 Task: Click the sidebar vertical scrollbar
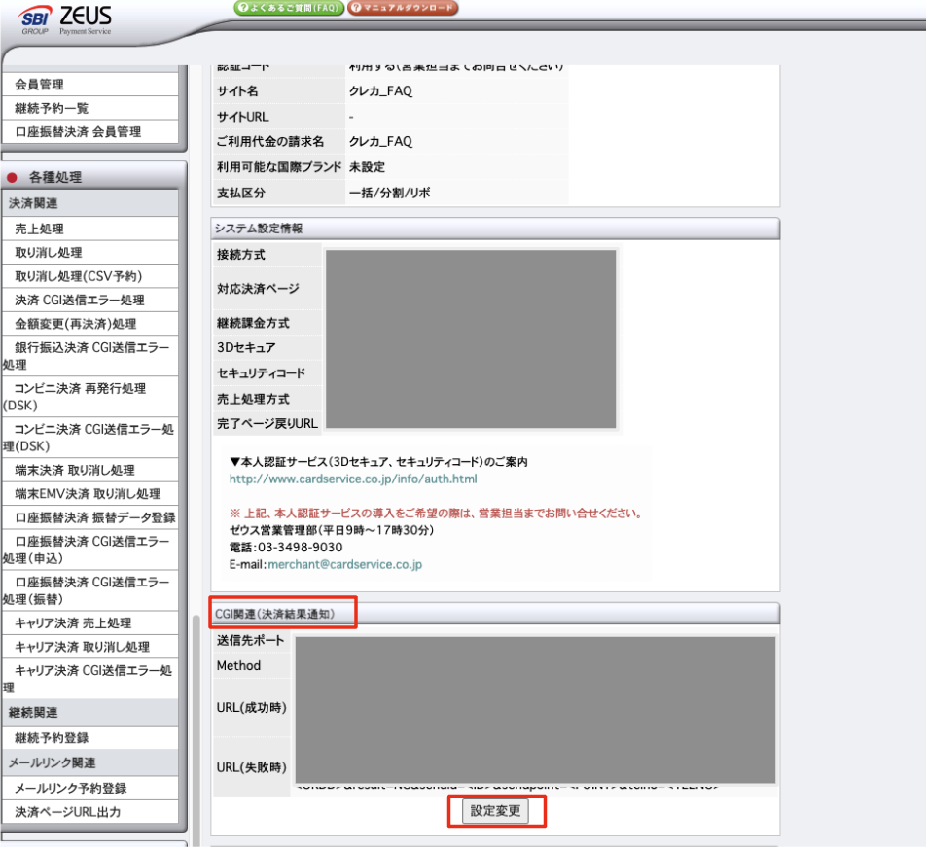click(196, 731)
